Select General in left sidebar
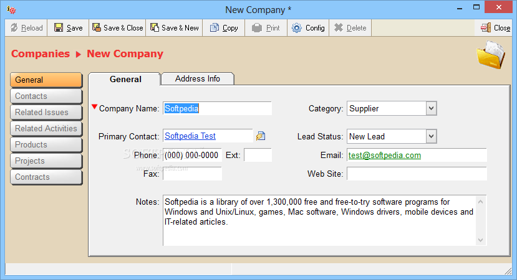The width and height of the screenshot is (517, 280). point(46,80)
